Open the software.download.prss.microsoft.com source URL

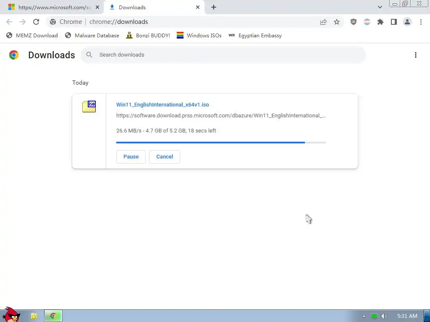click(x=221, y=116)
